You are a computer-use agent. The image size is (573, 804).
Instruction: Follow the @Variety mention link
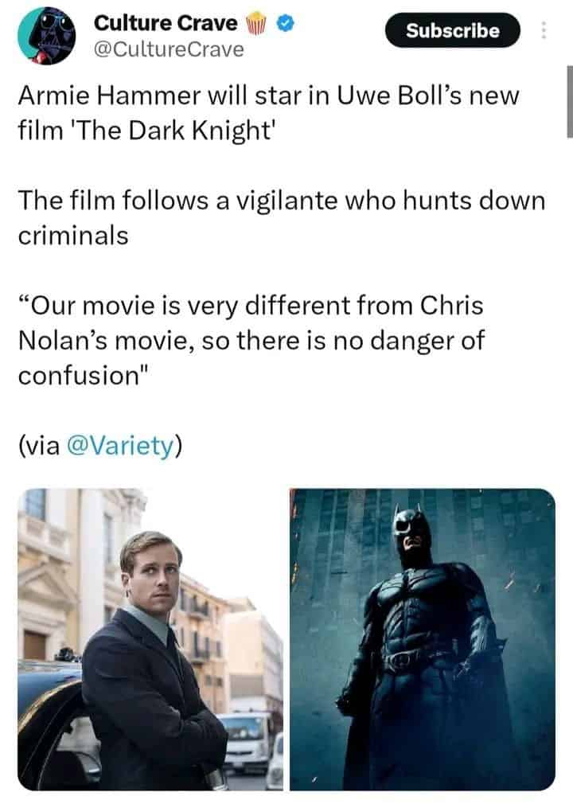click(x=121, y=445)
